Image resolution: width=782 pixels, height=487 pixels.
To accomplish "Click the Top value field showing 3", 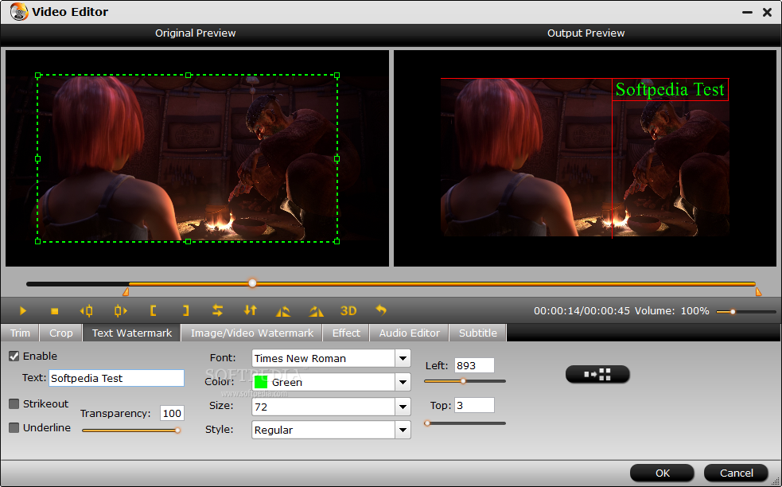I will [474, 405].
